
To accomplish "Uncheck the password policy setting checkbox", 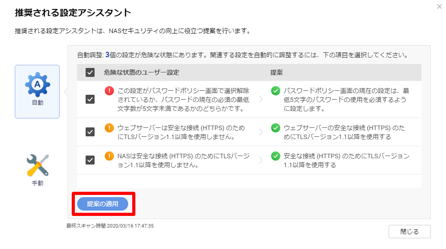I will [x=90, y=99].
